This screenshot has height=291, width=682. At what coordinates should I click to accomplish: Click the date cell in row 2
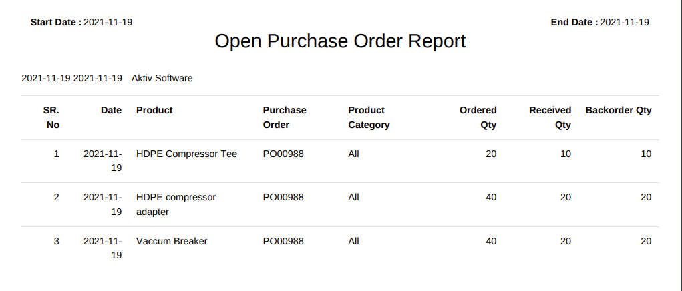pyautogui.click(x=103, y=204)
